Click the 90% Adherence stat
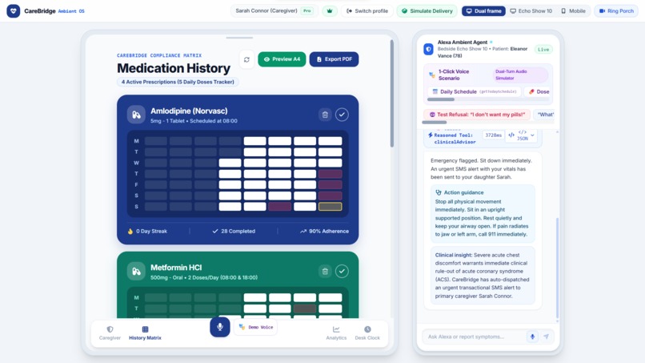 325,231
